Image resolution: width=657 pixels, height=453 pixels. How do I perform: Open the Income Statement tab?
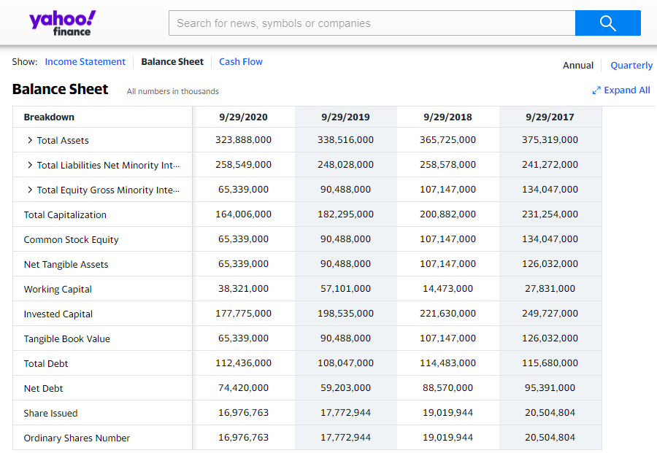pos(85,61)
